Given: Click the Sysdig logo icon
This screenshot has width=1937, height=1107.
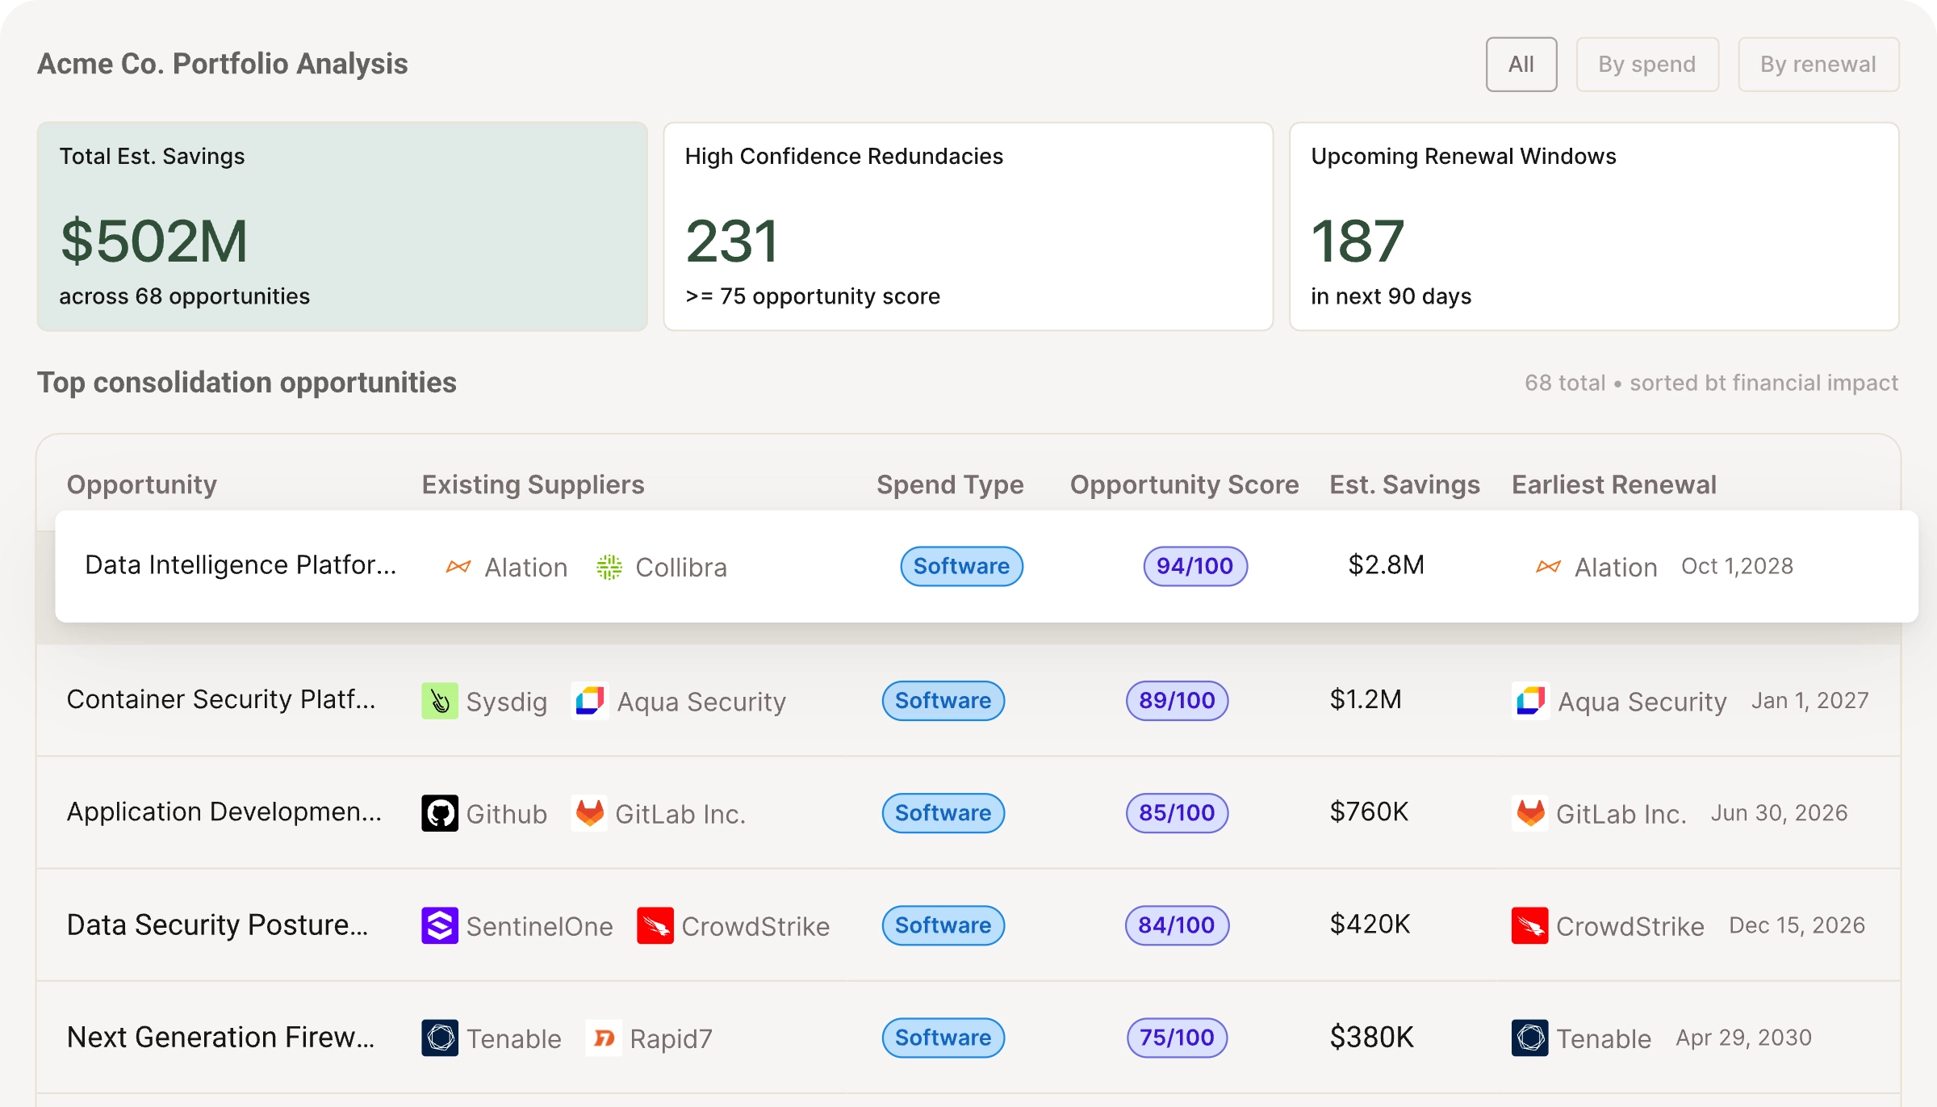Looking at the screenshot, I should 440,701.
